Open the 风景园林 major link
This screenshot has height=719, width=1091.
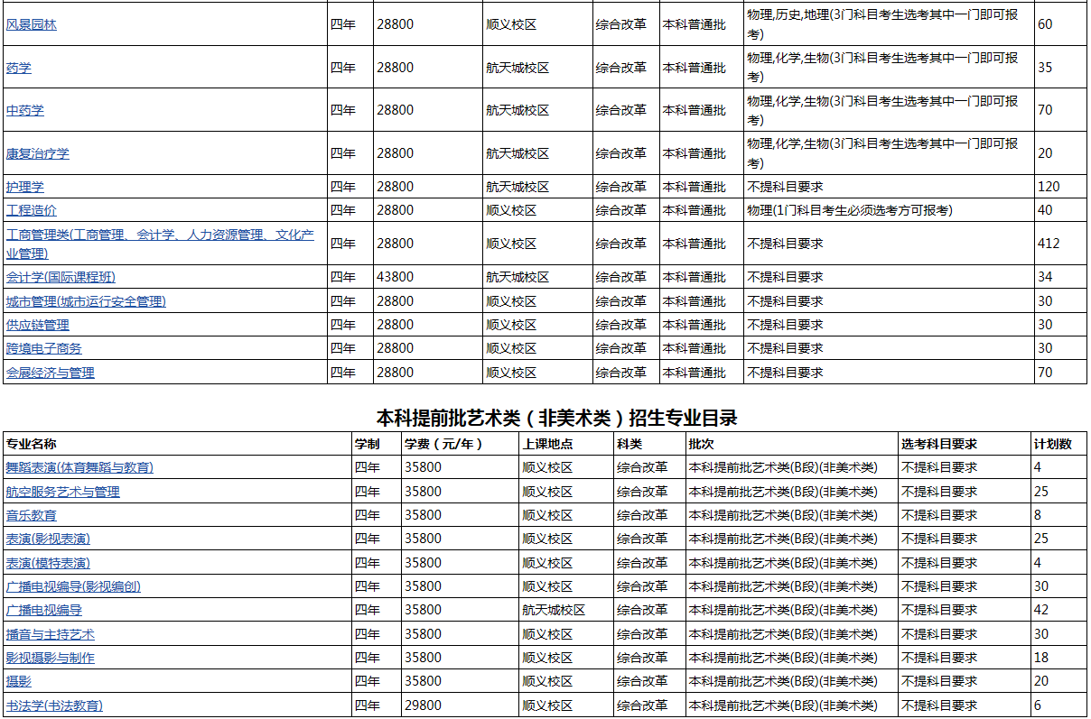tap(32, 24)
